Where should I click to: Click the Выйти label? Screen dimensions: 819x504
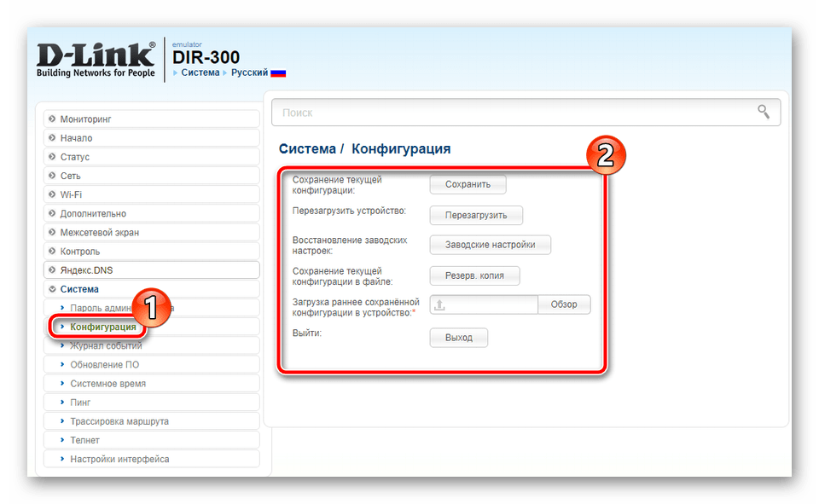pyautogui.click(x=307, y=333)
